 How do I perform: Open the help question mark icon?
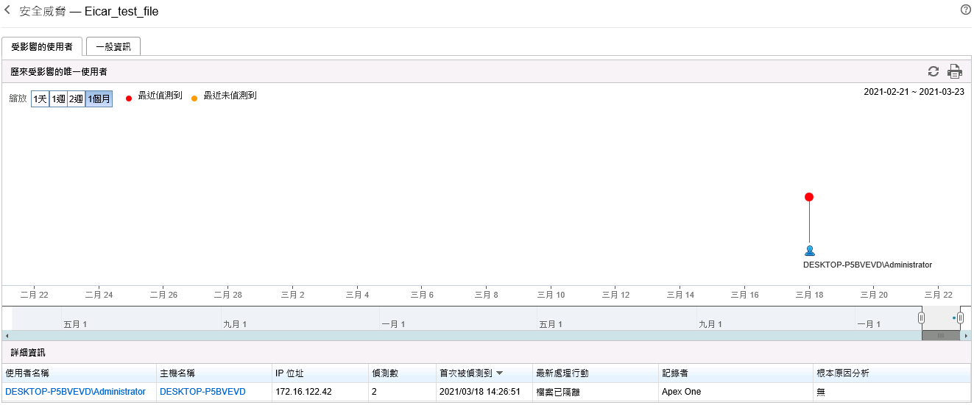coord(965,10)
